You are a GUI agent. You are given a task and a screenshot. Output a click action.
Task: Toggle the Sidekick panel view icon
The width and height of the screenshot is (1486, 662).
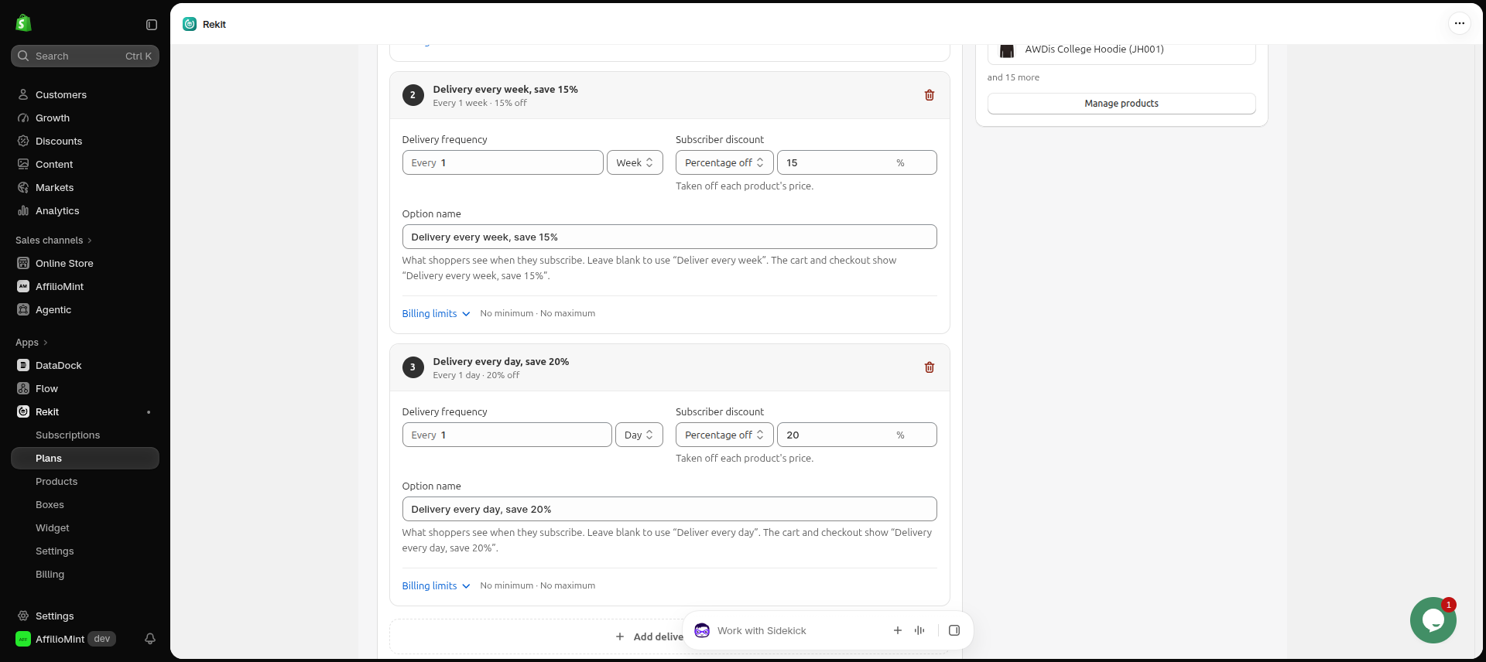954,630
